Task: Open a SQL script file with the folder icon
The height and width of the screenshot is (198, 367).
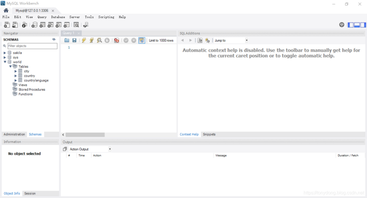Action: coord(67,40)
